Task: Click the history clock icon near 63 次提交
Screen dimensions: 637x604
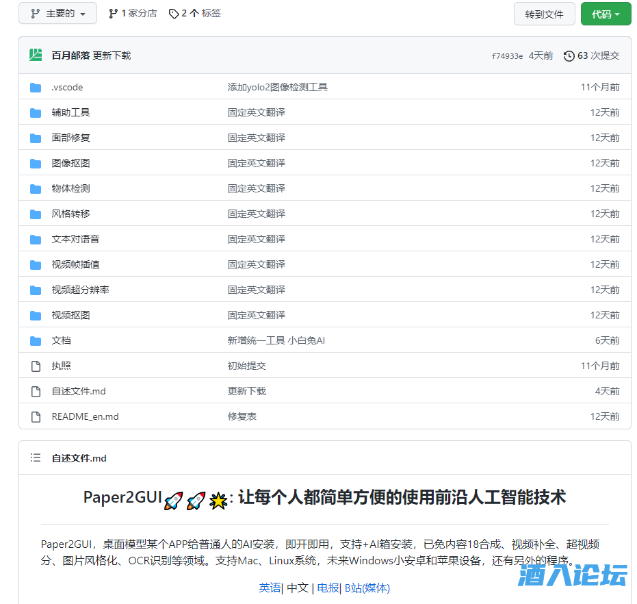Action: 569,55
